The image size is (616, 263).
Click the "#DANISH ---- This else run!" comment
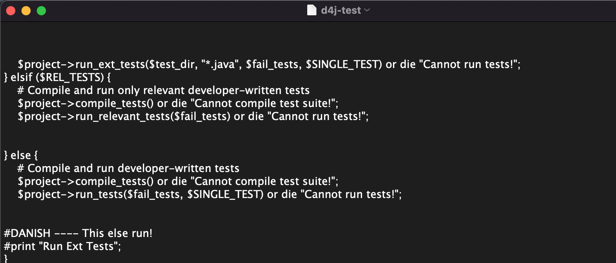coord(78,233)
